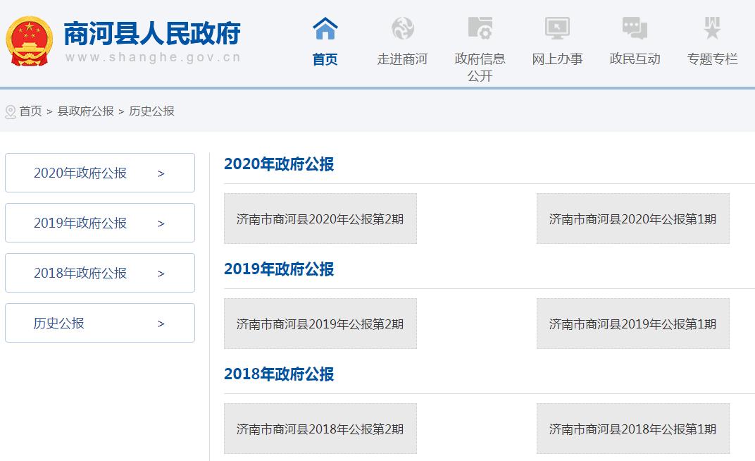Open 济南市商河县2018年公报第1期

click(632, 429)
